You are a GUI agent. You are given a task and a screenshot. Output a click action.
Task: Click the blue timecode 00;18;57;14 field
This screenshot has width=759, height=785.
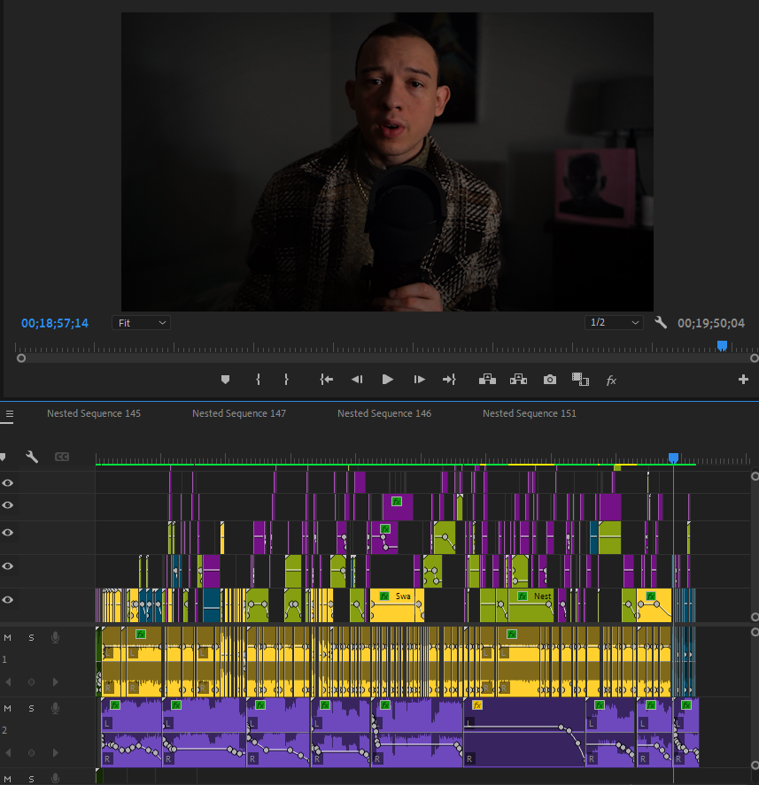55,323
